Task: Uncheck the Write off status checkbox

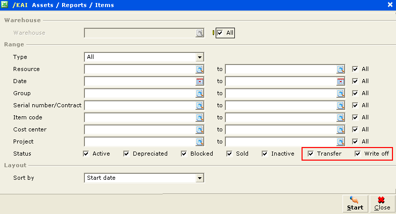Action: 358,154
